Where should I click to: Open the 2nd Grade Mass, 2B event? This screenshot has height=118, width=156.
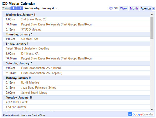click(34, 19)
